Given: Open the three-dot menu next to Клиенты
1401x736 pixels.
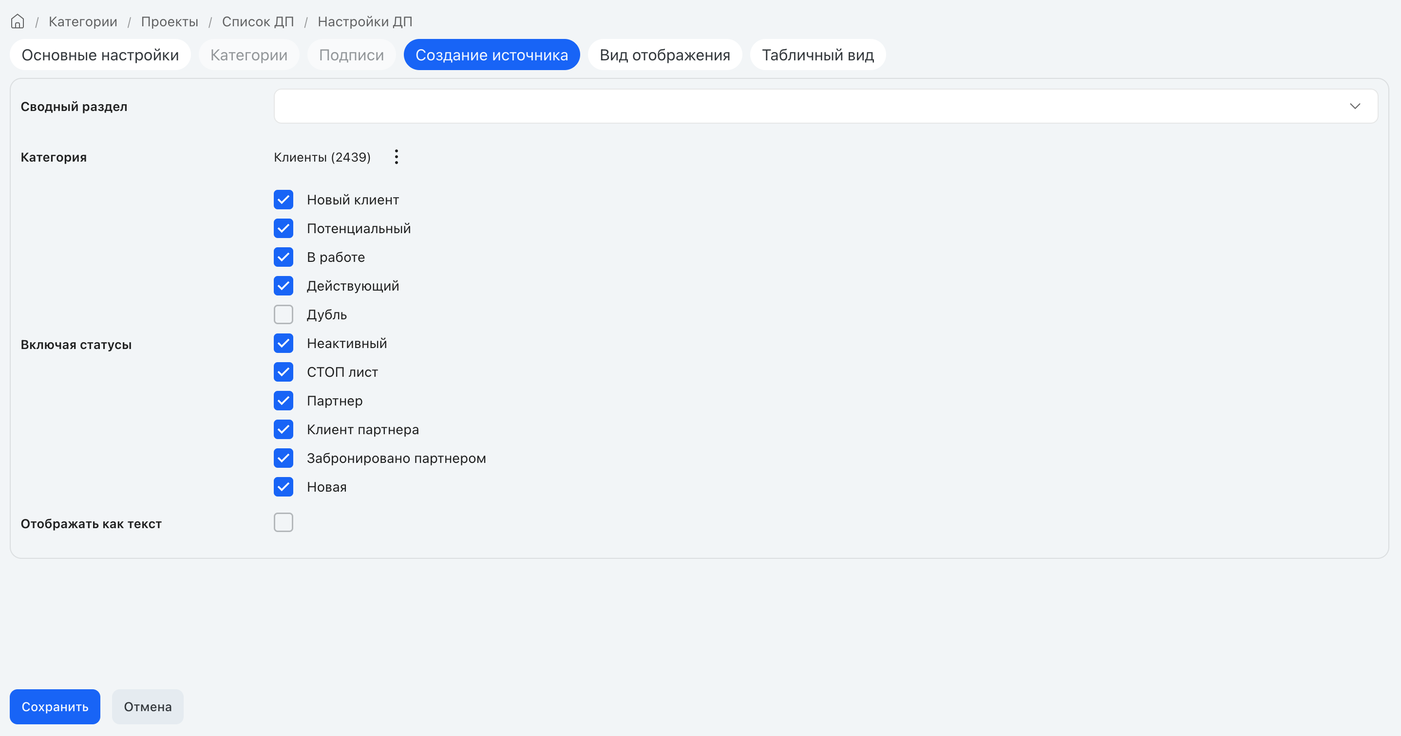Looking at the screenshot, I should coord(397,157).
